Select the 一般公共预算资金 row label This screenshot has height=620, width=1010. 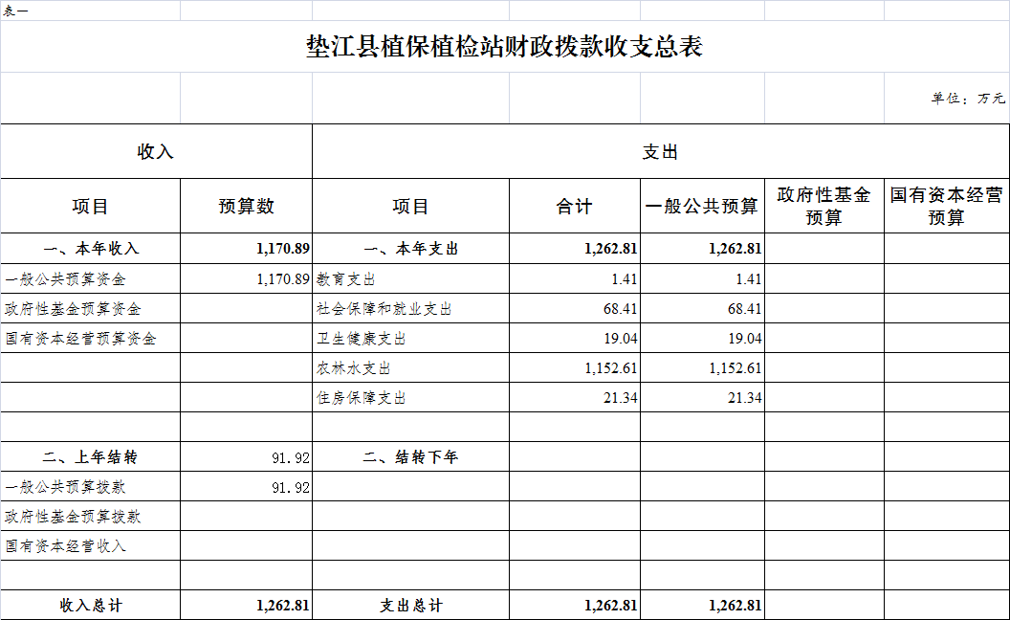(66, 279)
